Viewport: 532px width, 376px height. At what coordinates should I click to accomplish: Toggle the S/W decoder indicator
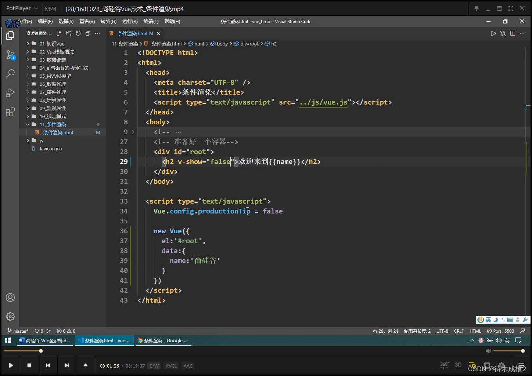pyautogui.click(x=154, y=366)
